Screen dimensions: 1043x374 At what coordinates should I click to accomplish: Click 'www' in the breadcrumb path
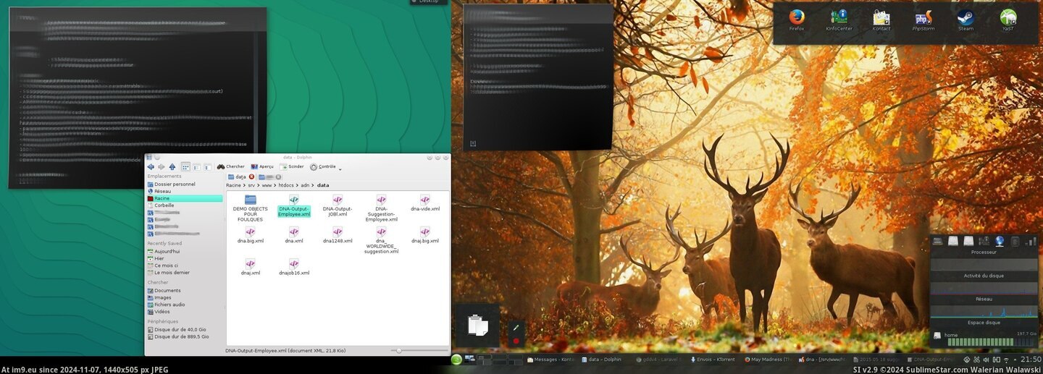tap(267, 185)
